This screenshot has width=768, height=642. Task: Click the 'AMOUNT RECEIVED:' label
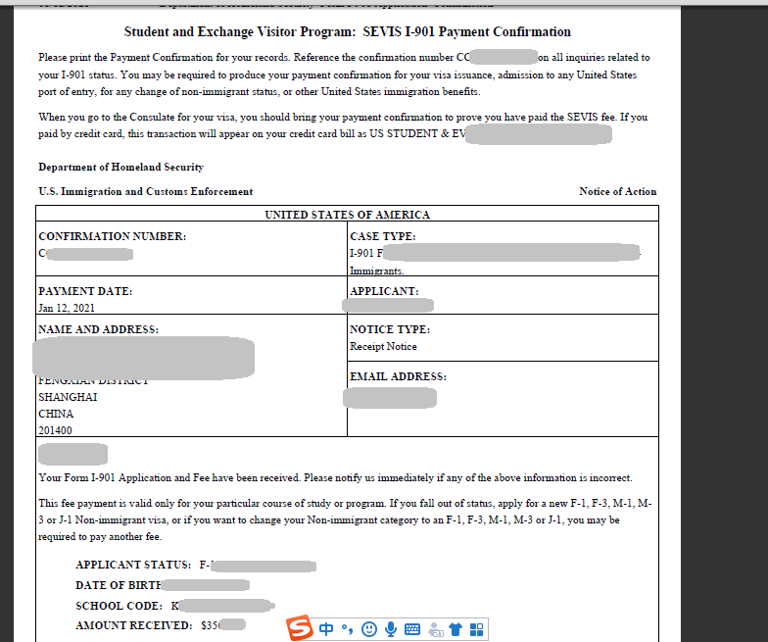tap(133, 625)
